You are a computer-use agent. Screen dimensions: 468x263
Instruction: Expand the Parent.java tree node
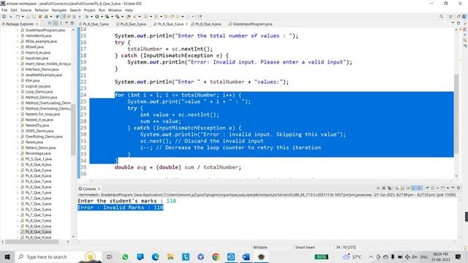coord(18,142)
